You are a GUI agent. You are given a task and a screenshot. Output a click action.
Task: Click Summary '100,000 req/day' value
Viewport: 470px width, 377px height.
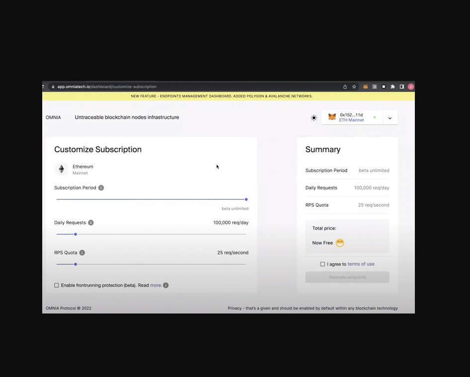372,188
